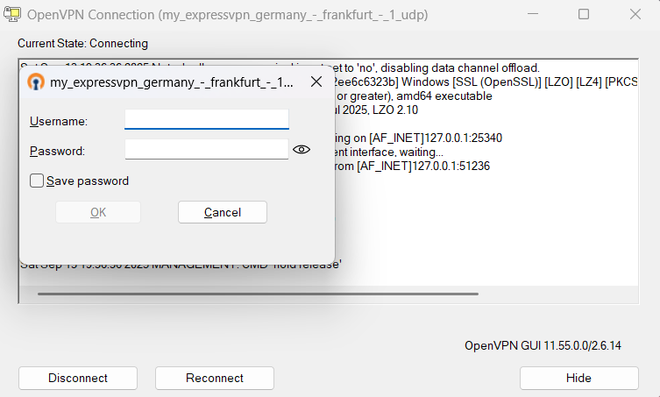The image size is (660, 397).
Task: Maximize the OpenVPN Connection window
Action: tap(584, 14)
